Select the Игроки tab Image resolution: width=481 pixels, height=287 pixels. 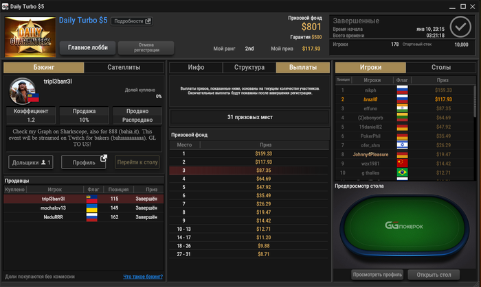point(370,67)
